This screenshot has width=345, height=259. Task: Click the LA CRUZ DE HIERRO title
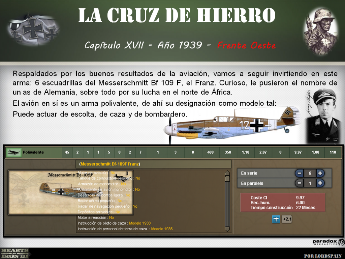click(177, 15)
